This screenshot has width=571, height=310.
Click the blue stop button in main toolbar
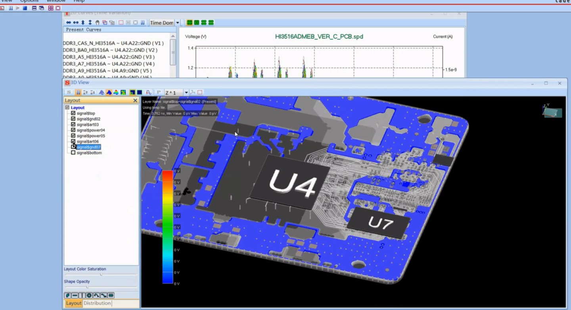tap(25, 8)
